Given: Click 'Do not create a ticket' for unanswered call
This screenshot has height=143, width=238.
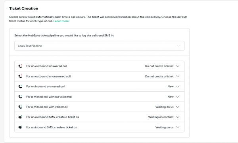Looking at the screenshot, I should [159, 76].
